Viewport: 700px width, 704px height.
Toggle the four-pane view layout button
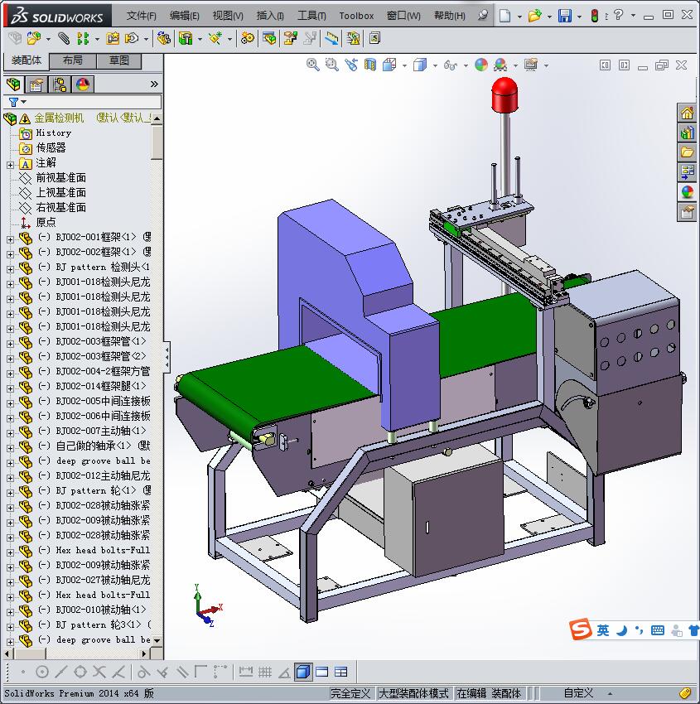340,672
